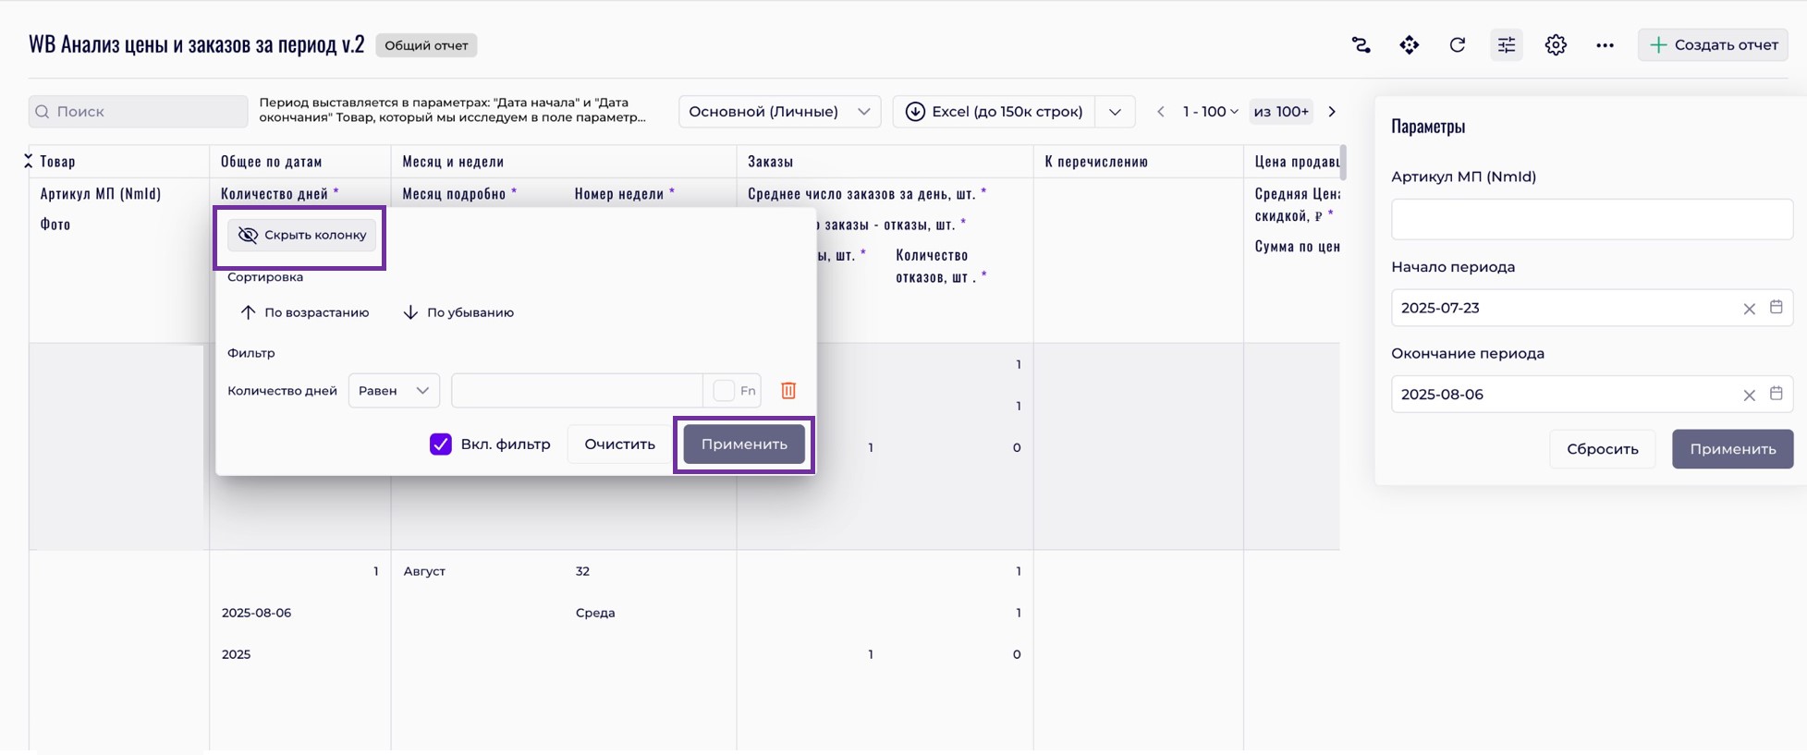Sort column По убыванию
Viewport: 1807px width, 755px height.
pos(458,312)
